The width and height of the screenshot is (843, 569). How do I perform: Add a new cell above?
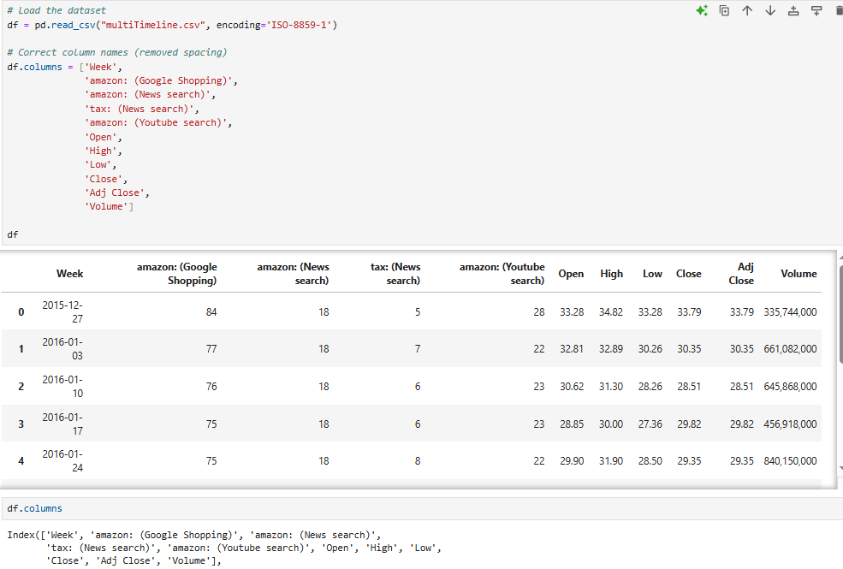pos(794,11)
